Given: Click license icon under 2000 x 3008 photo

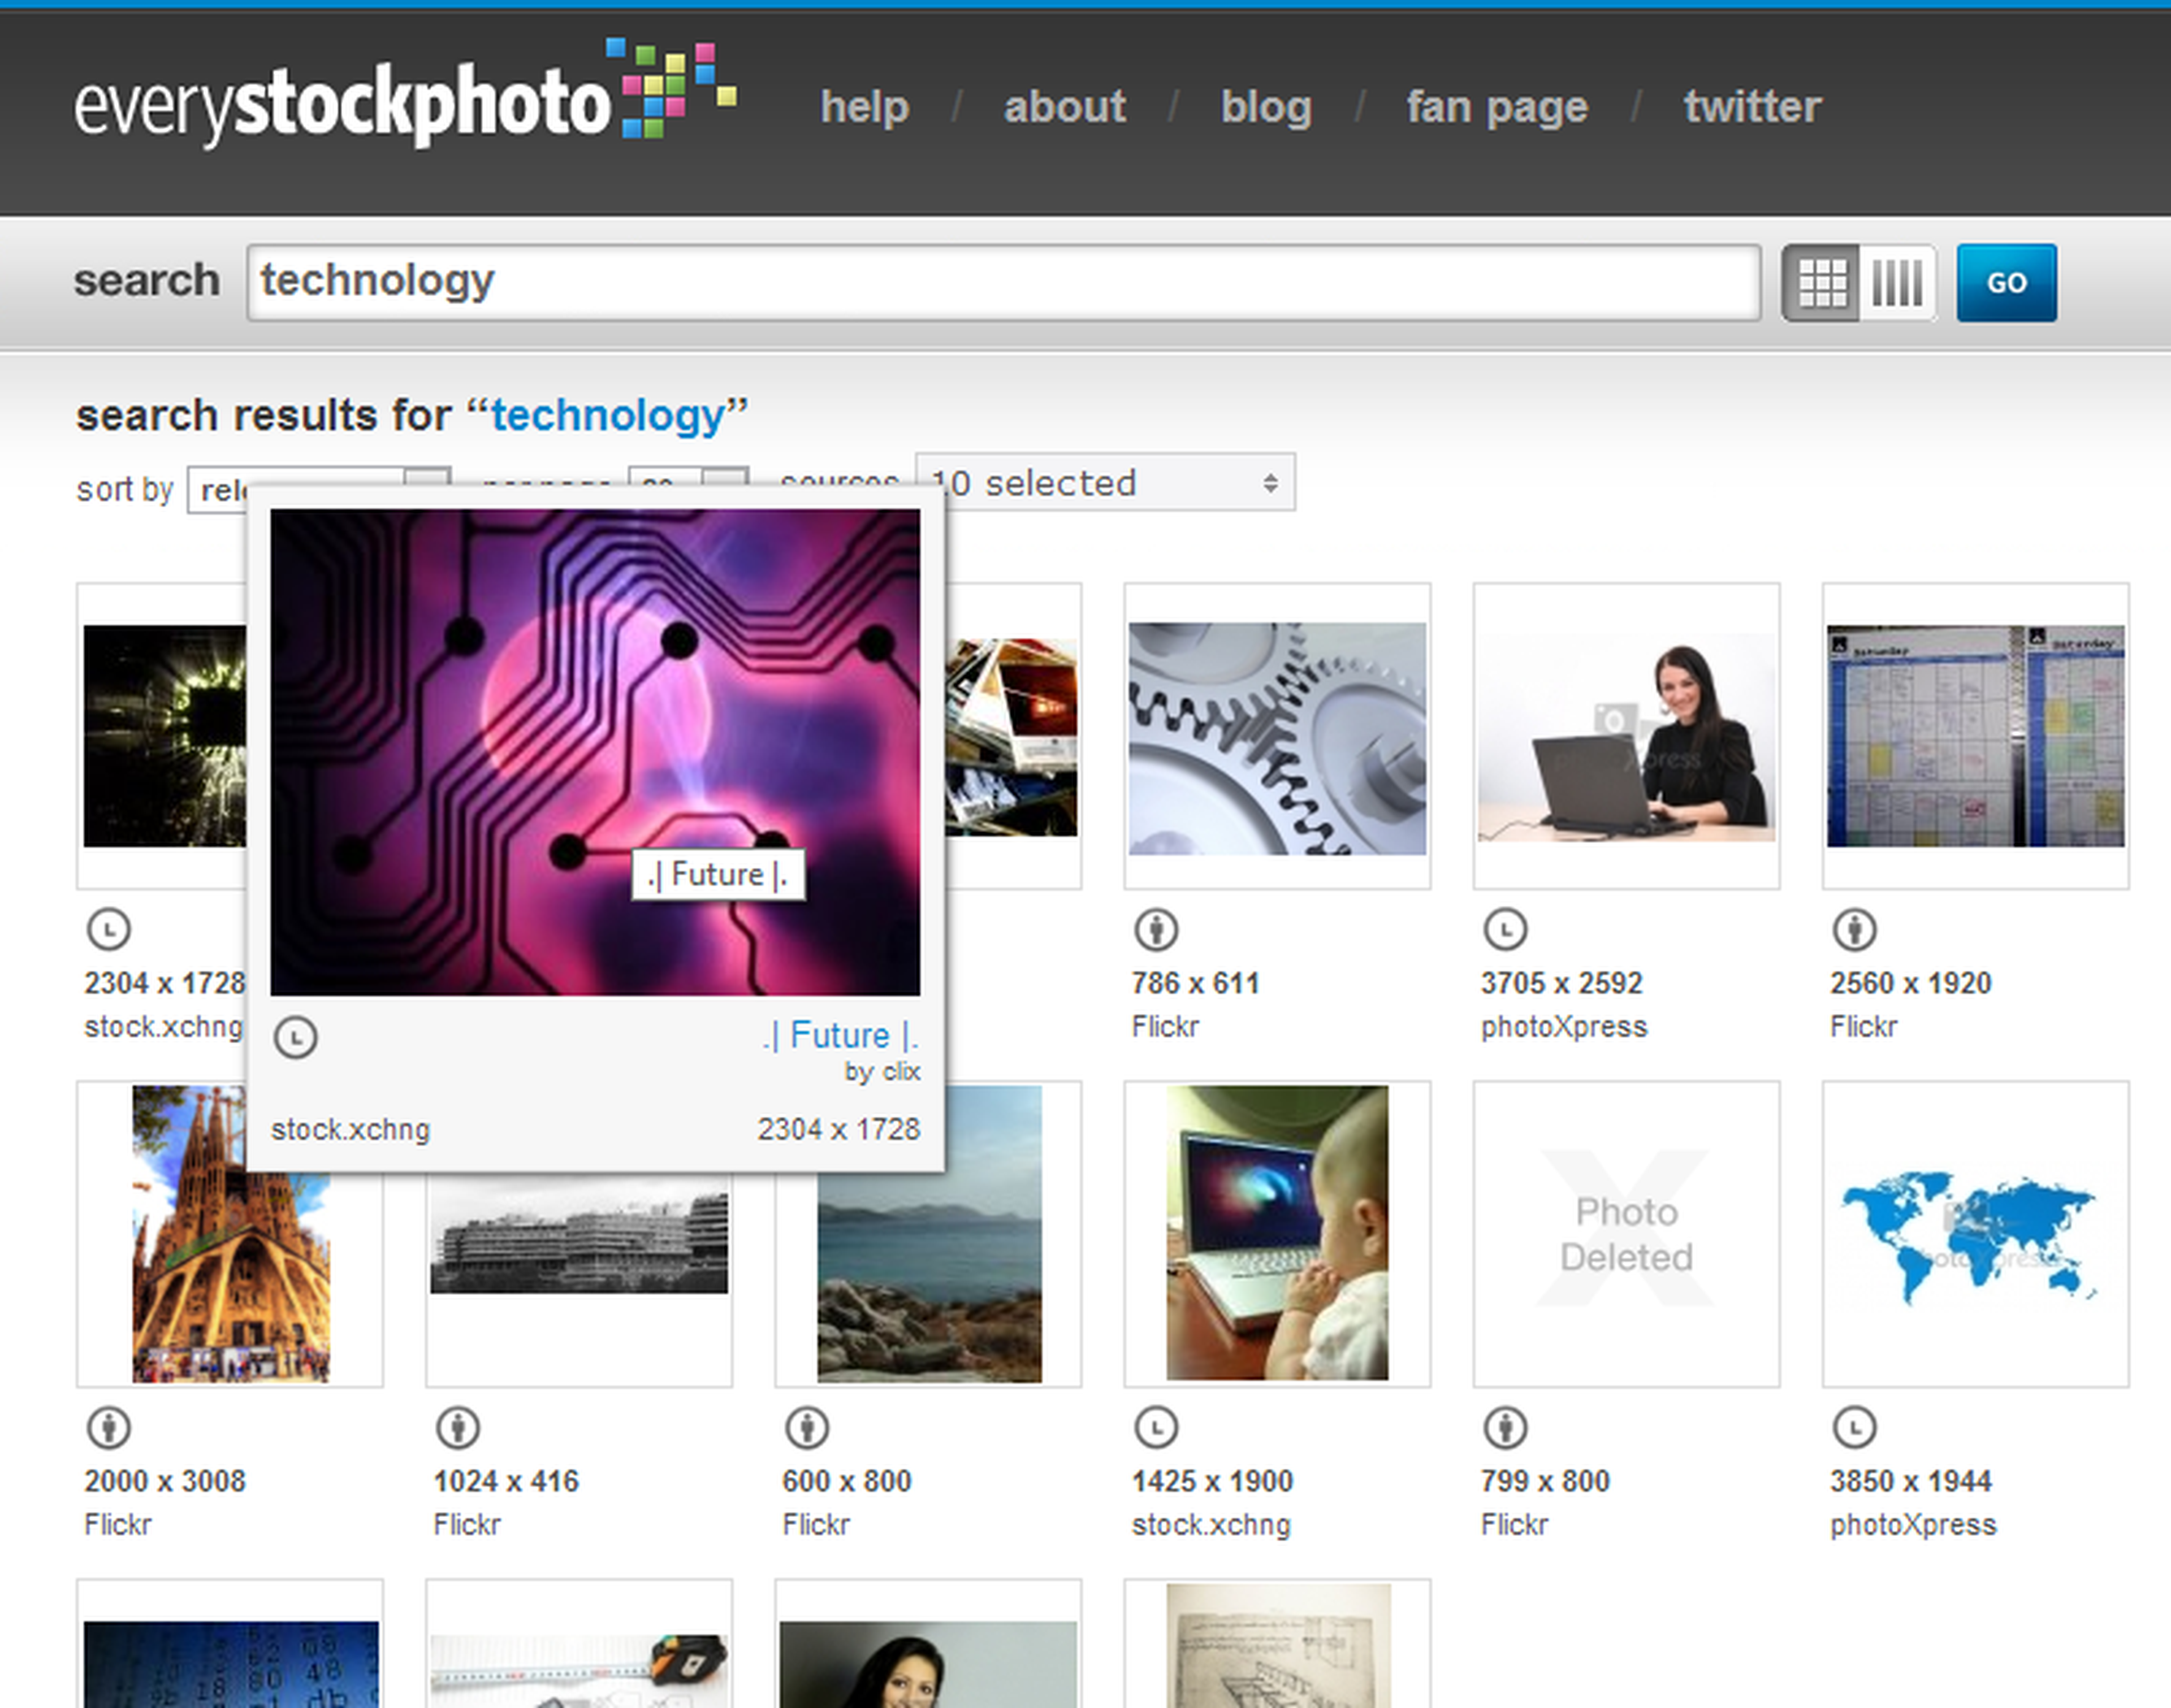Looking at the screenshot, I should tap(108, 1428).
